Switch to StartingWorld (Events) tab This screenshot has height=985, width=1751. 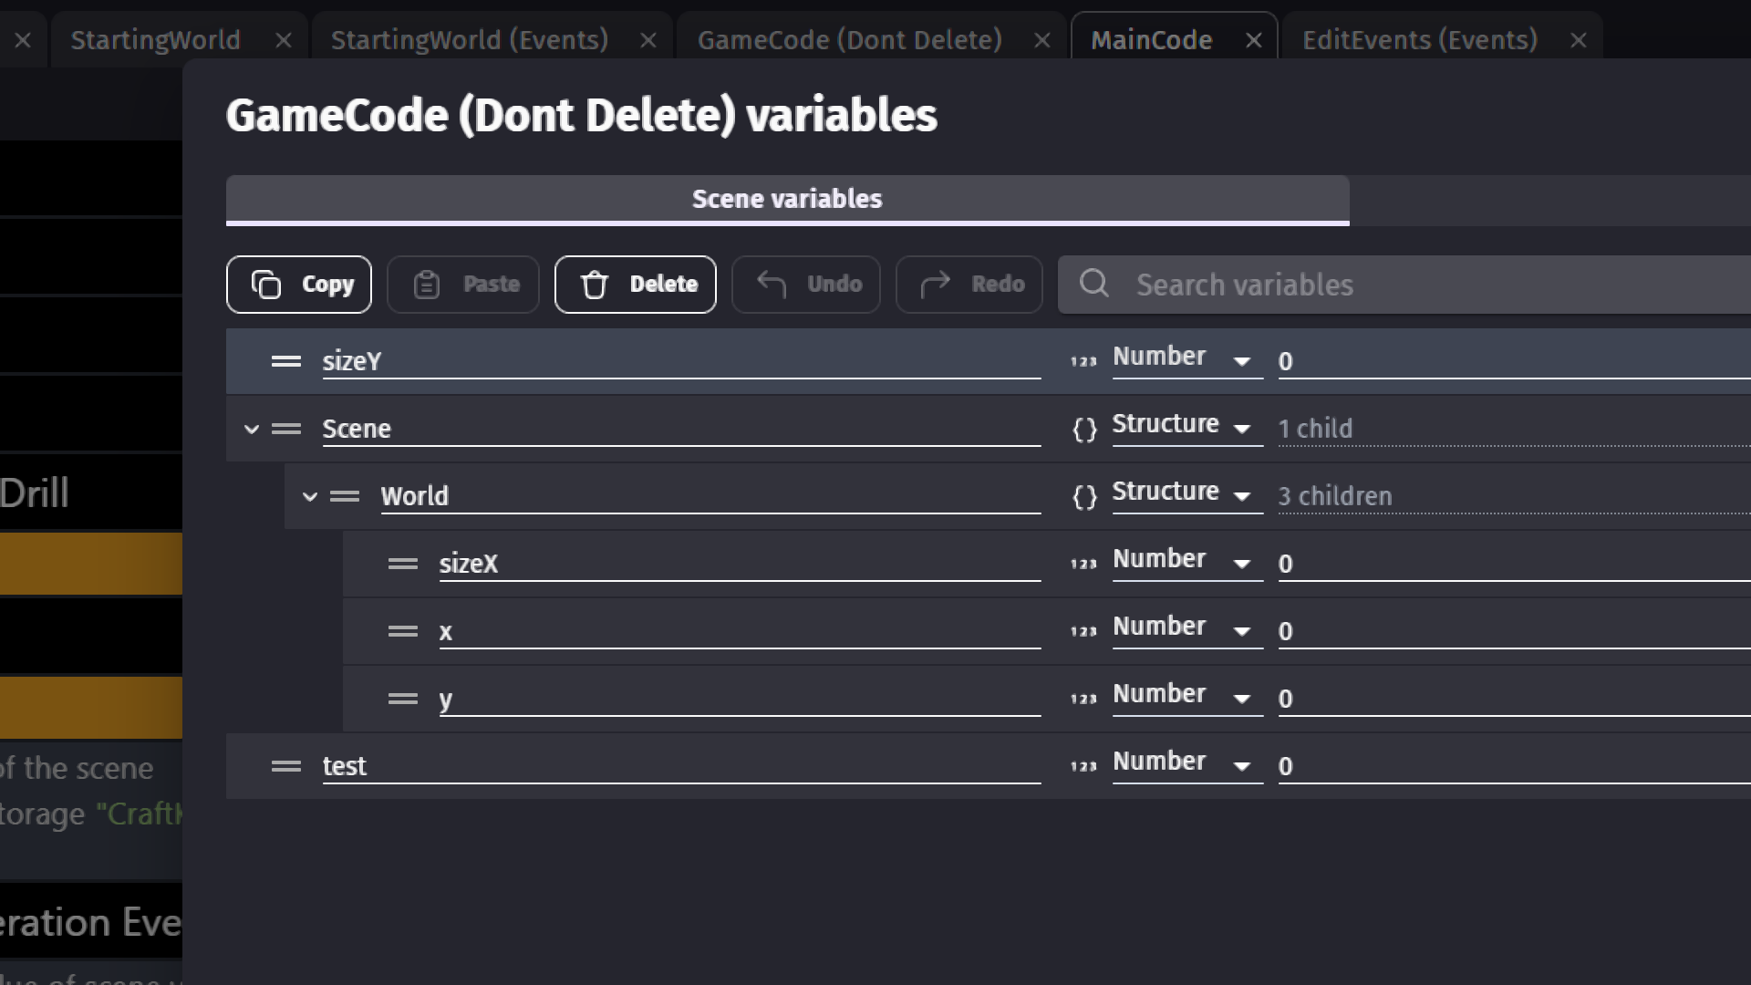(x=469, y=40)
